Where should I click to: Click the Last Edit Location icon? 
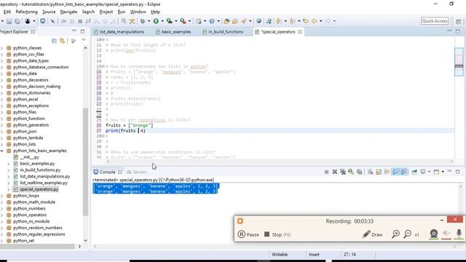pos(306,21)
